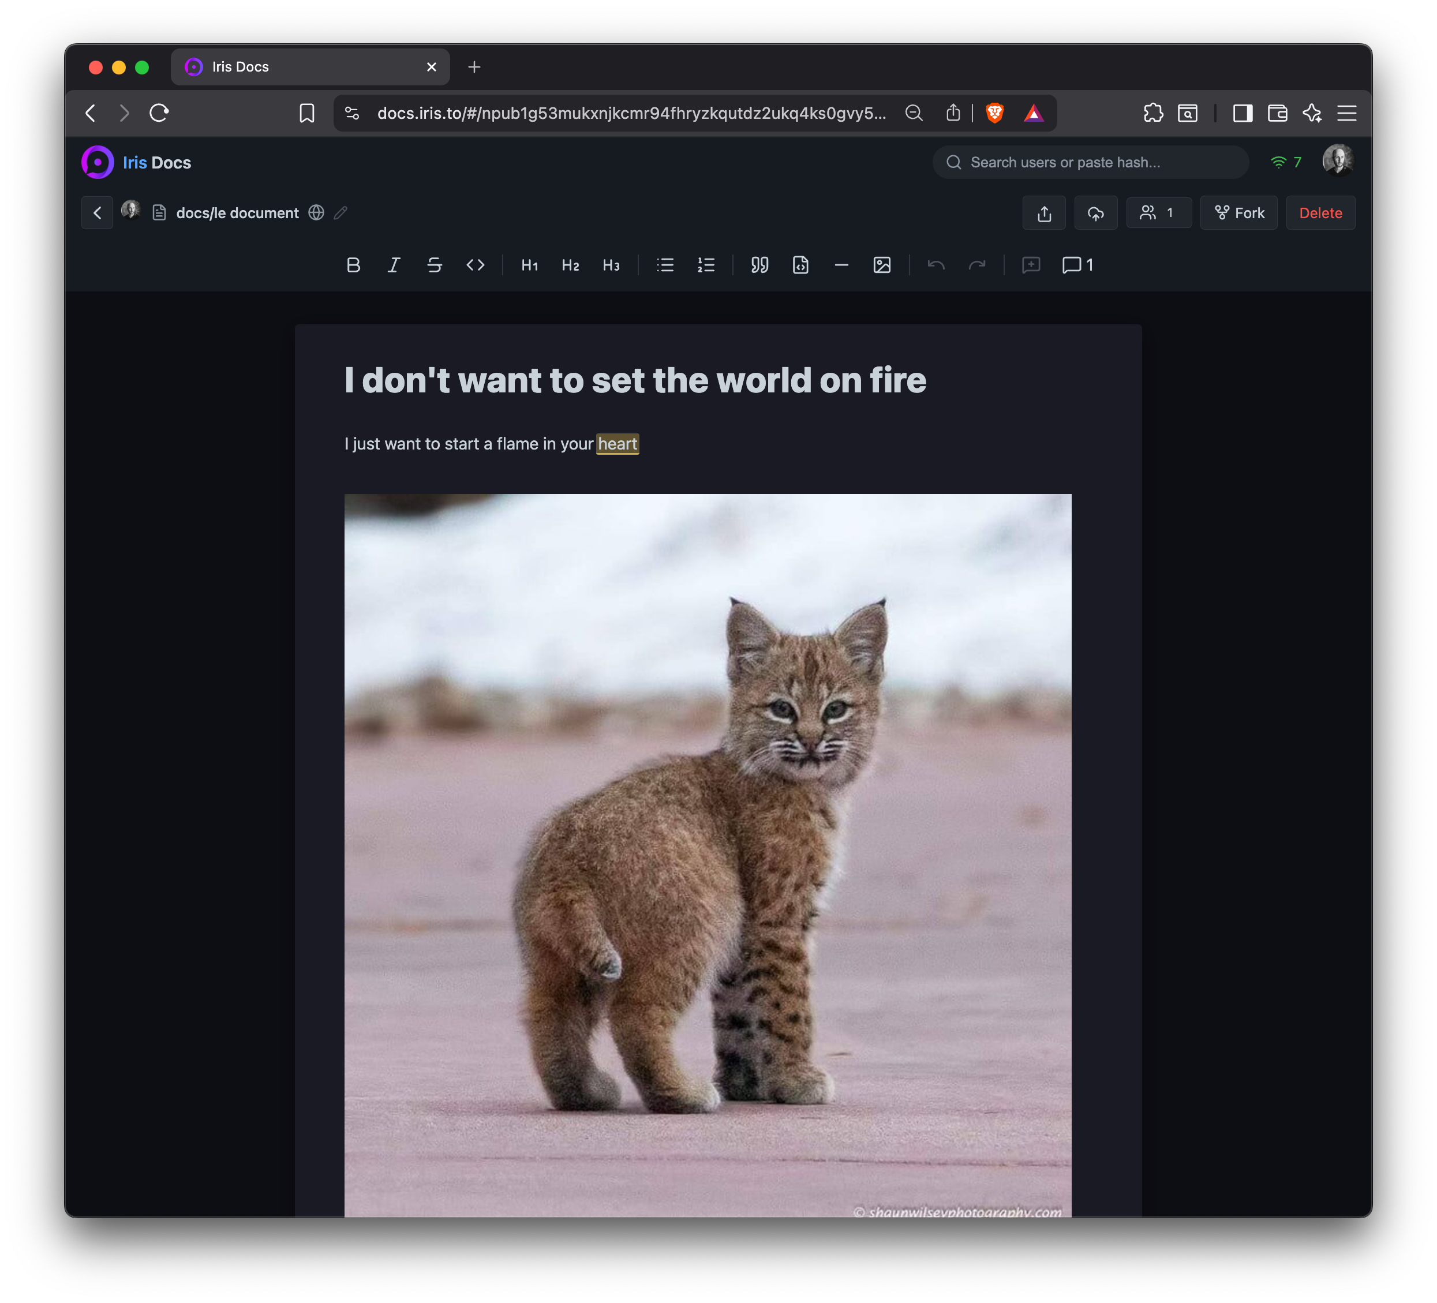
Task: Toggle strikethrough formatting
Action: [434, 265]
